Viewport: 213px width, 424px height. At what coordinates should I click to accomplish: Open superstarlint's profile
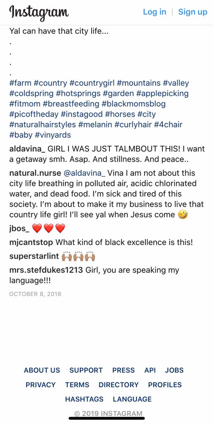(x=34, y=256)
